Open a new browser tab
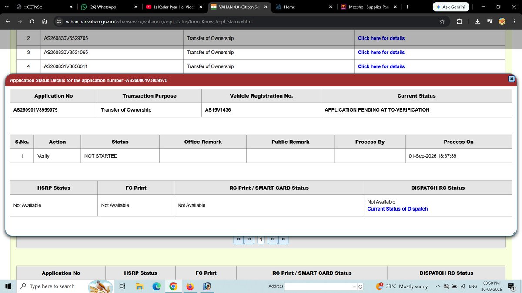Image resolution: width=522 pixels, height=293 pixels. point(407,7)
